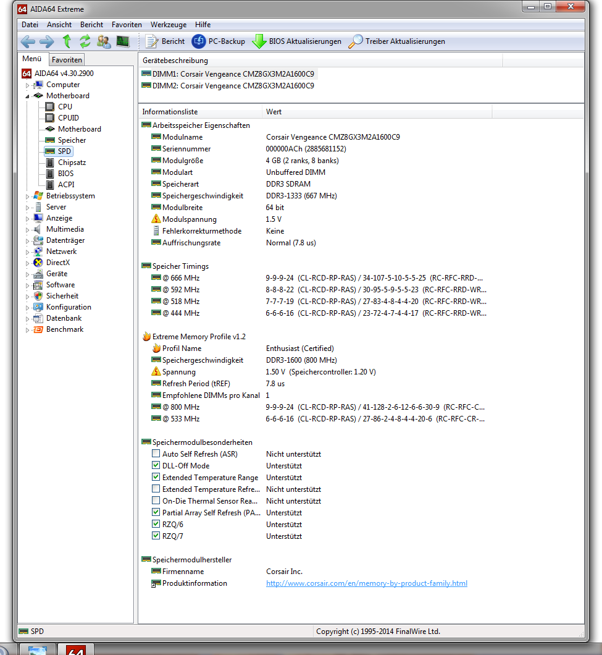
Task: Open the Ansicht menu
Action: pyautogui.click(x=59, y=25)
